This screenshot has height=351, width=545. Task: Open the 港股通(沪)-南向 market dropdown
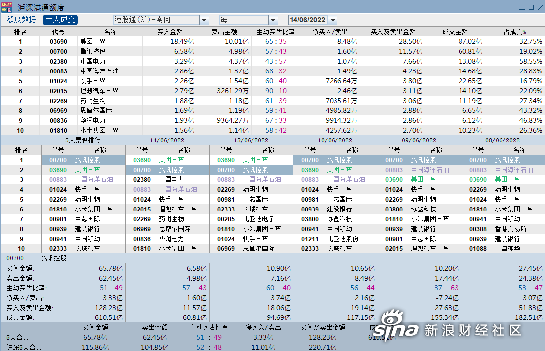(204, 20)
